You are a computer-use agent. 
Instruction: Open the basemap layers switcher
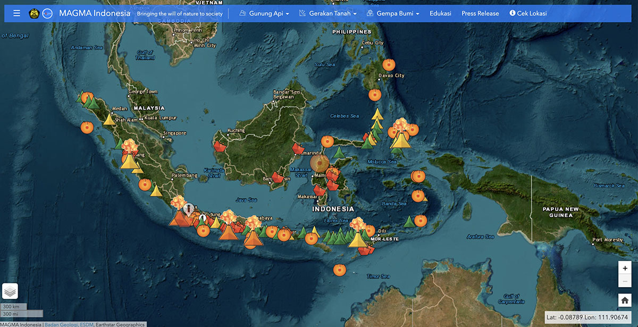[x=10, y=291]
